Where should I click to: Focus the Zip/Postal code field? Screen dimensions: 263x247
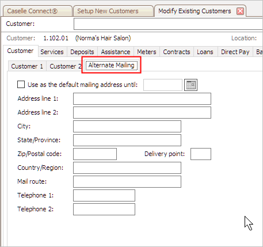[95, 154]
